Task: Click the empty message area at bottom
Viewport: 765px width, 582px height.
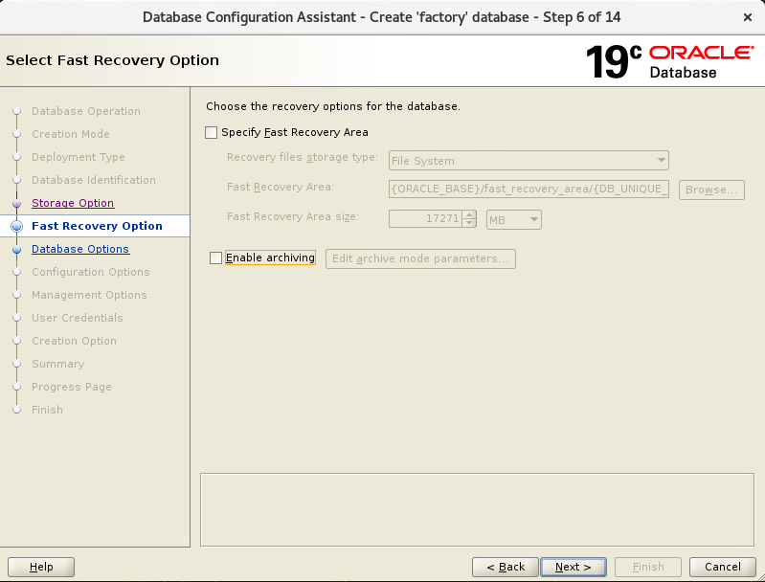Action: click(477, 510)
